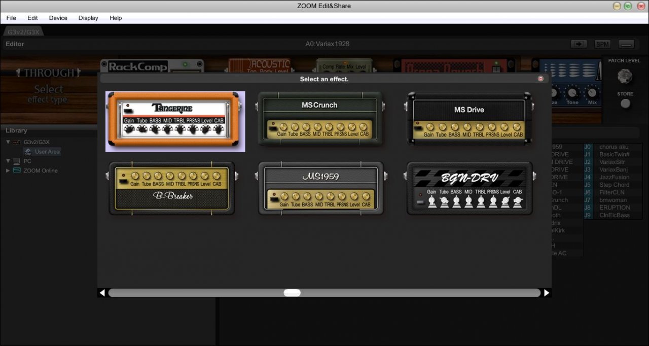The image size is (649, 346).
Task: Click the ZOOM Online icon in Library
Action: click(x=17, y=170)
